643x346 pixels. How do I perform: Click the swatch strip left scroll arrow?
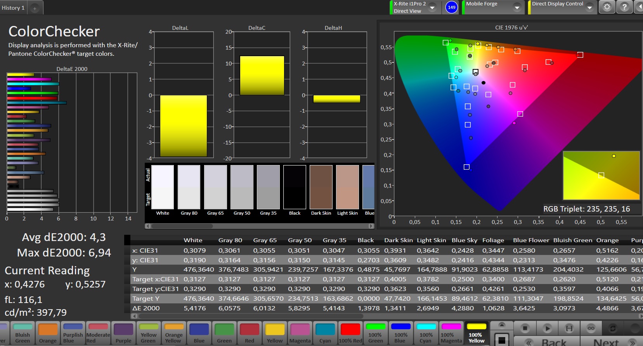click(147, 226)
